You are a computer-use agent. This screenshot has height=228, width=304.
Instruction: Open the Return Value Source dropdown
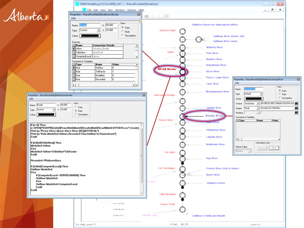click(x=250, y=151)
